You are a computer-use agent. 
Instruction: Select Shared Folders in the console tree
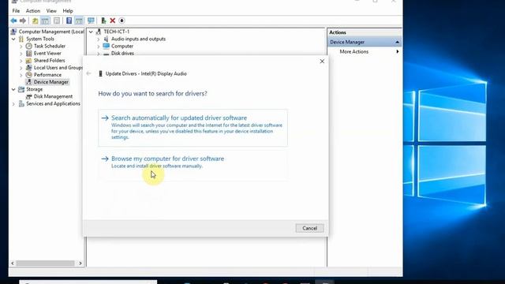point(49,60)
